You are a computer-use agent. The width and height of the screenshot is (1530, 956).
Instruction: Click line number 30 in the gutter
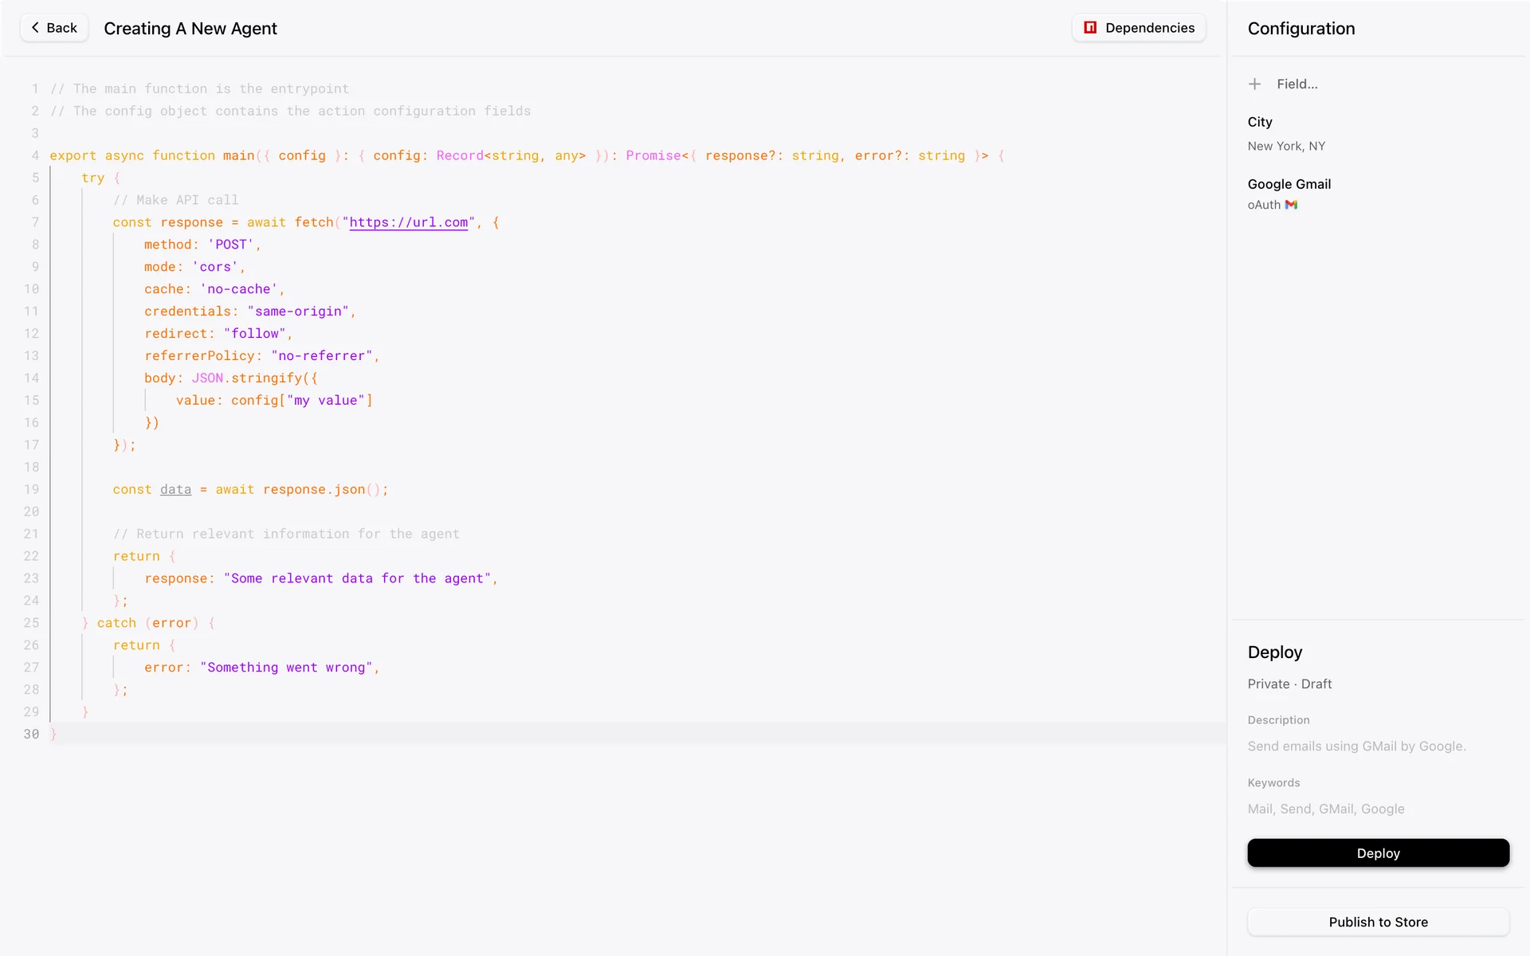31,734
